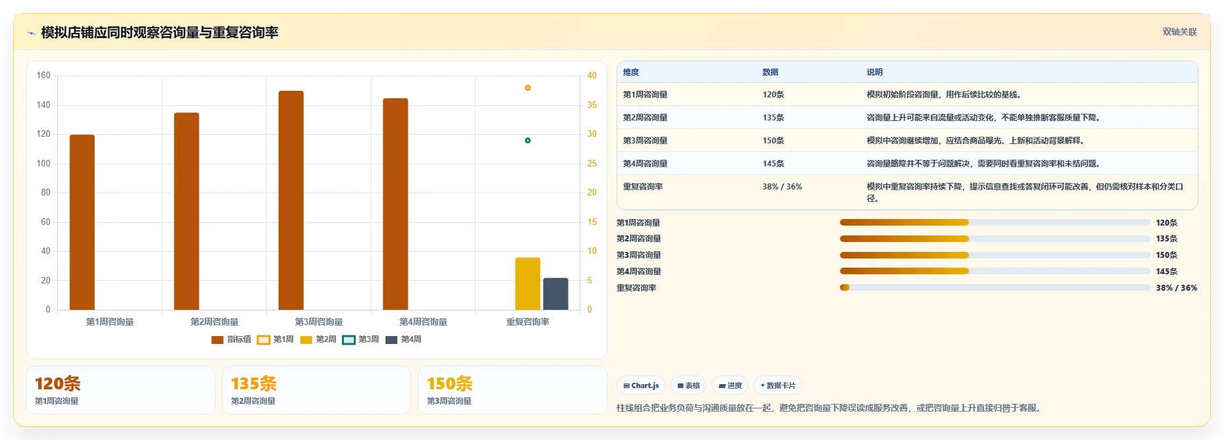Click the 38% / 36% value beside progress bar

pos(1177,288)
